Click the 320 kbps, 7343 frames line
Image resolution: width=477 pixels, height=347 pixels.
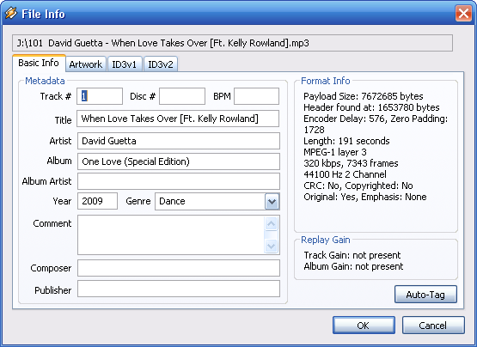point(351,163)
